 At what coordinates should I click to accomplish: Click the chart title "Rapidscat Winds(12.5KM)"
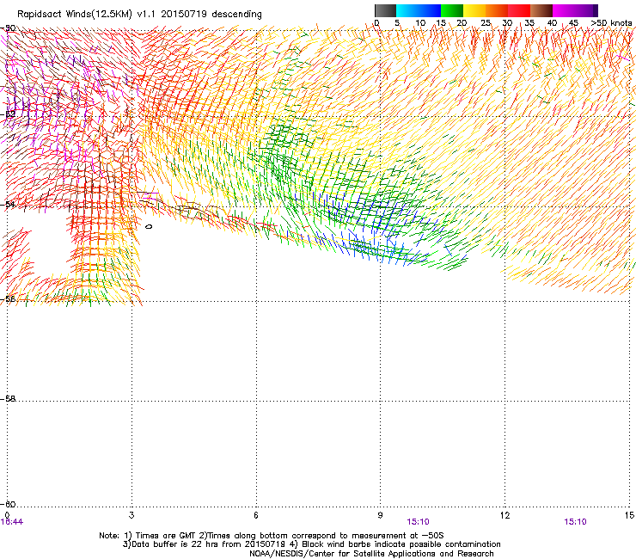pos(75,15)
